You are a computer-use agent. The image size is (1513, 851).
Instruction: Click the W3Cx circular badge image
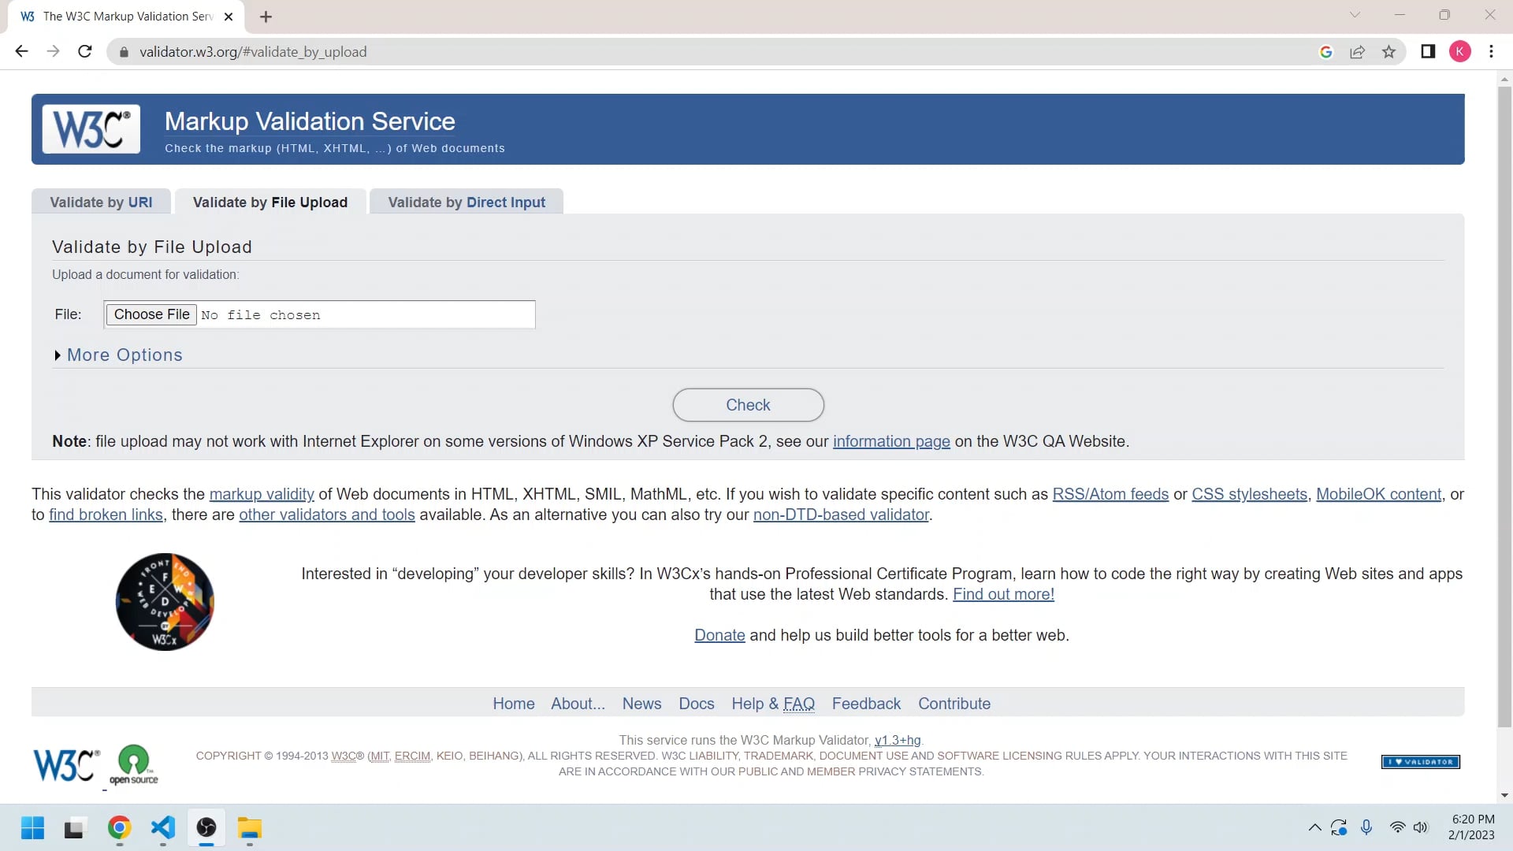click(x=164, y=601)
